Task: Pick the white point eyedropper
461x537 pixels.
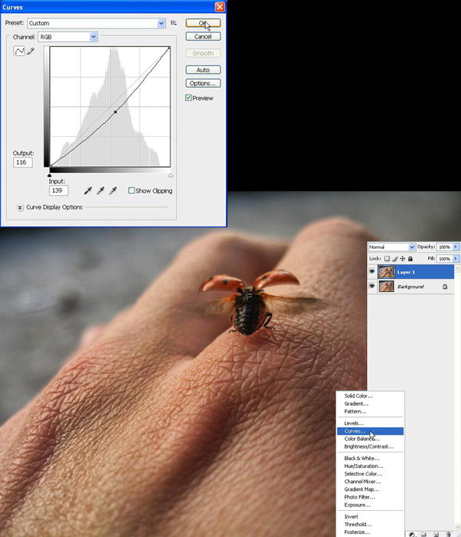Action: tap(113, 191)
